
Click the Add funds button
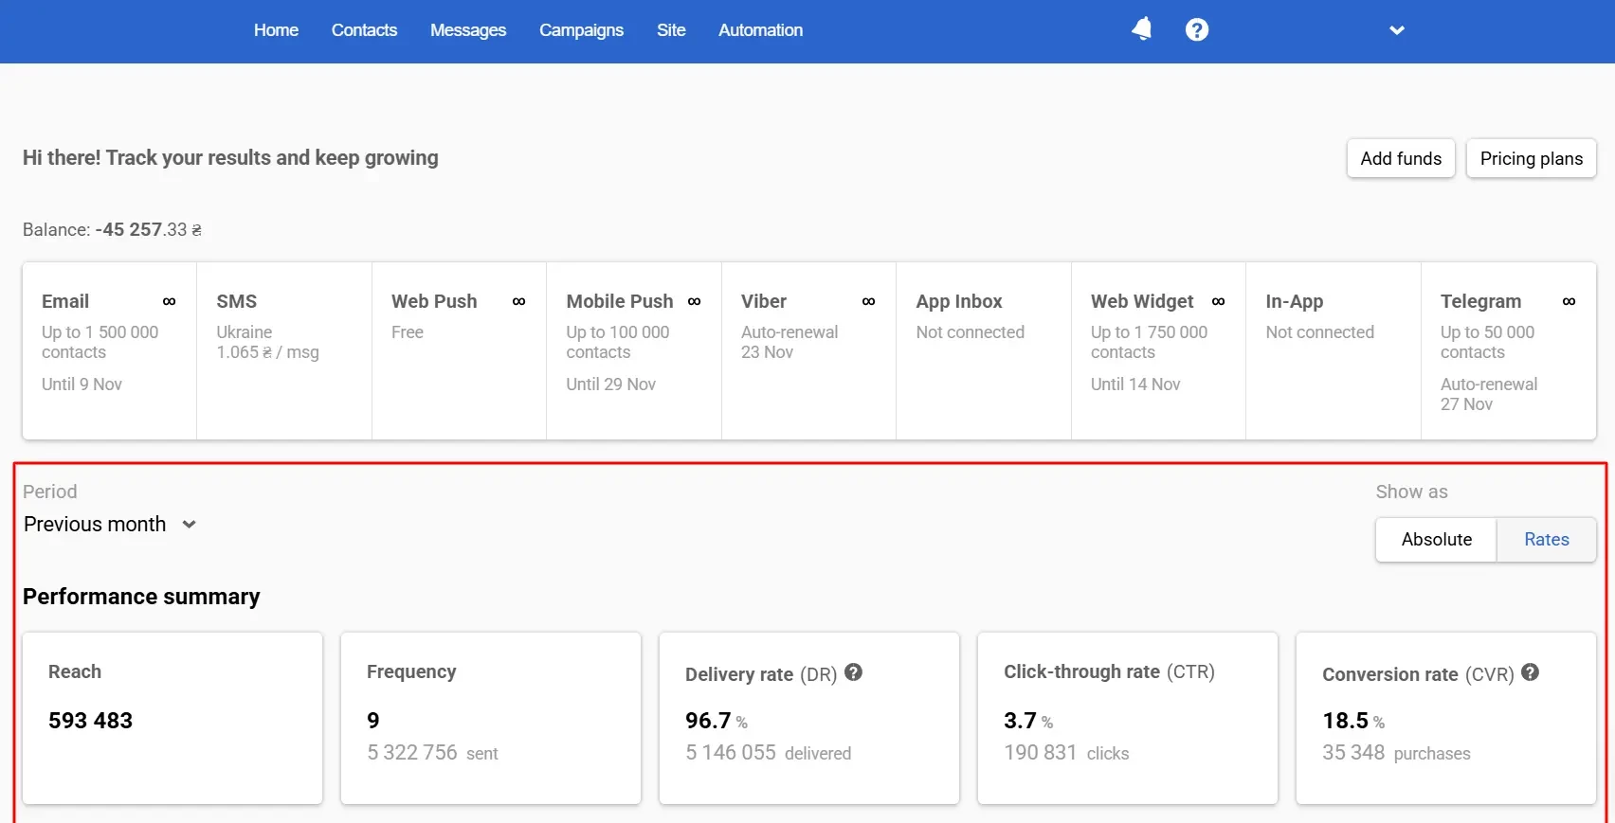point(1400,158)
